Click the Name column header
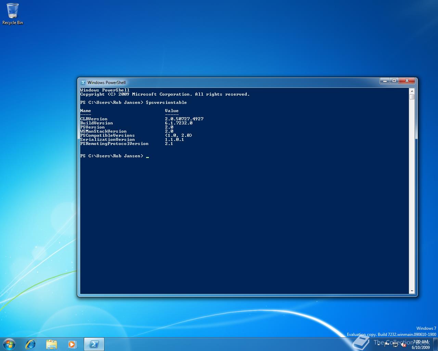Screen dimensions: 438x351 tap(86, 111)
